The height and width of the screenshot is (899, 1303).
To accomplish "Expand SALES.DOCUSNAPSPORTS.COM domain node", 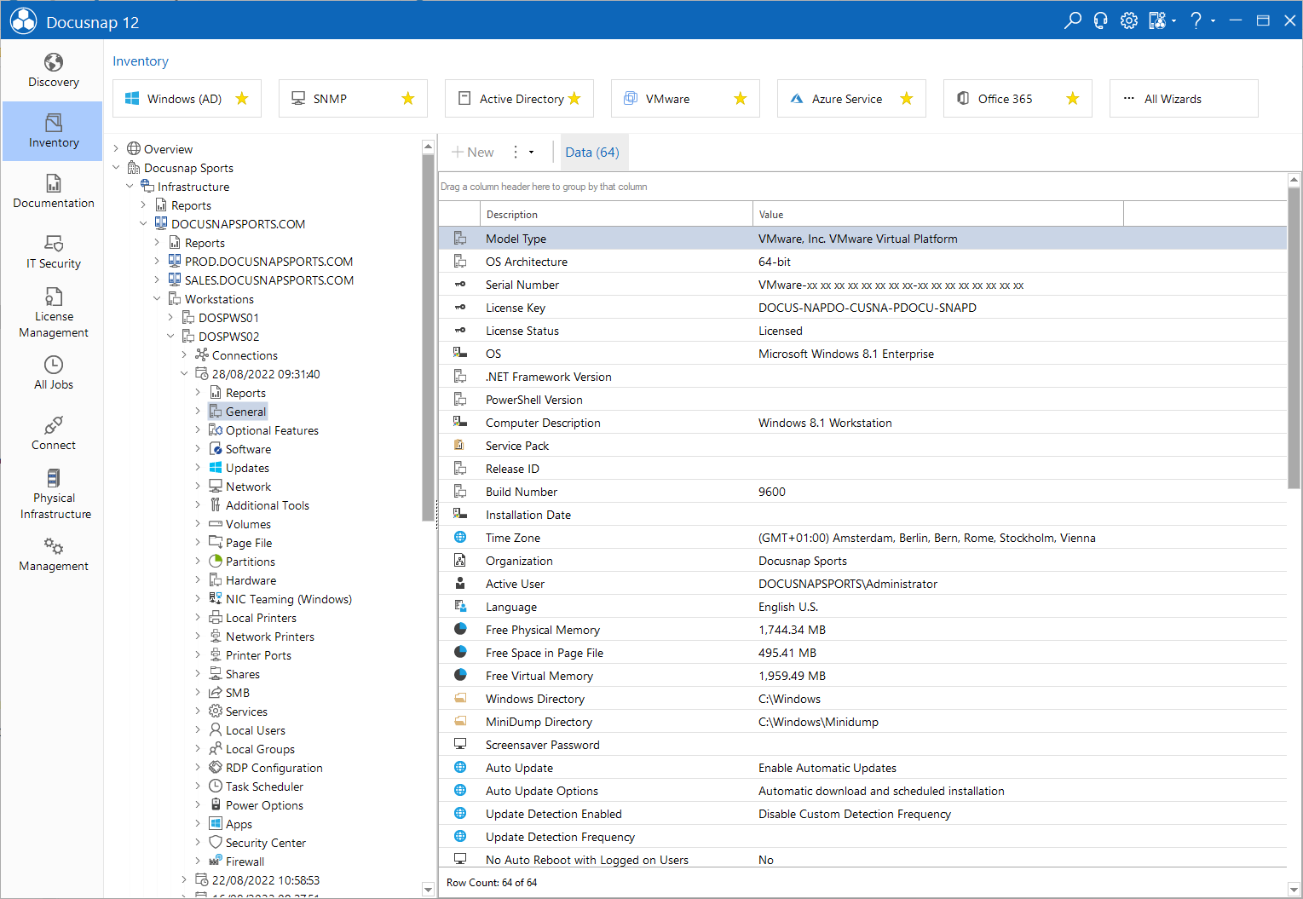I will (158, 280).
